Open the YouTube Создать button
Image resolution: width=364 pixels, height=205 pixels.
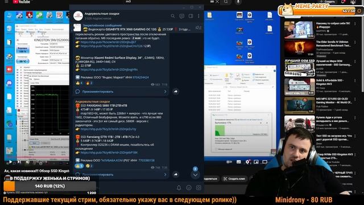coord(328,2)
